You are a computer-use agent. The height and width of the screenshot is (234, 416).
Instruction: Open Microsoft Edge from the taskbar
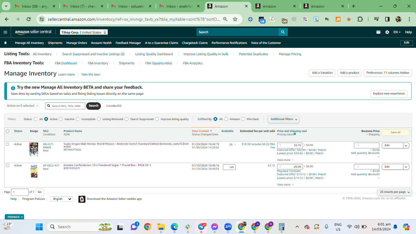point(174,227)
